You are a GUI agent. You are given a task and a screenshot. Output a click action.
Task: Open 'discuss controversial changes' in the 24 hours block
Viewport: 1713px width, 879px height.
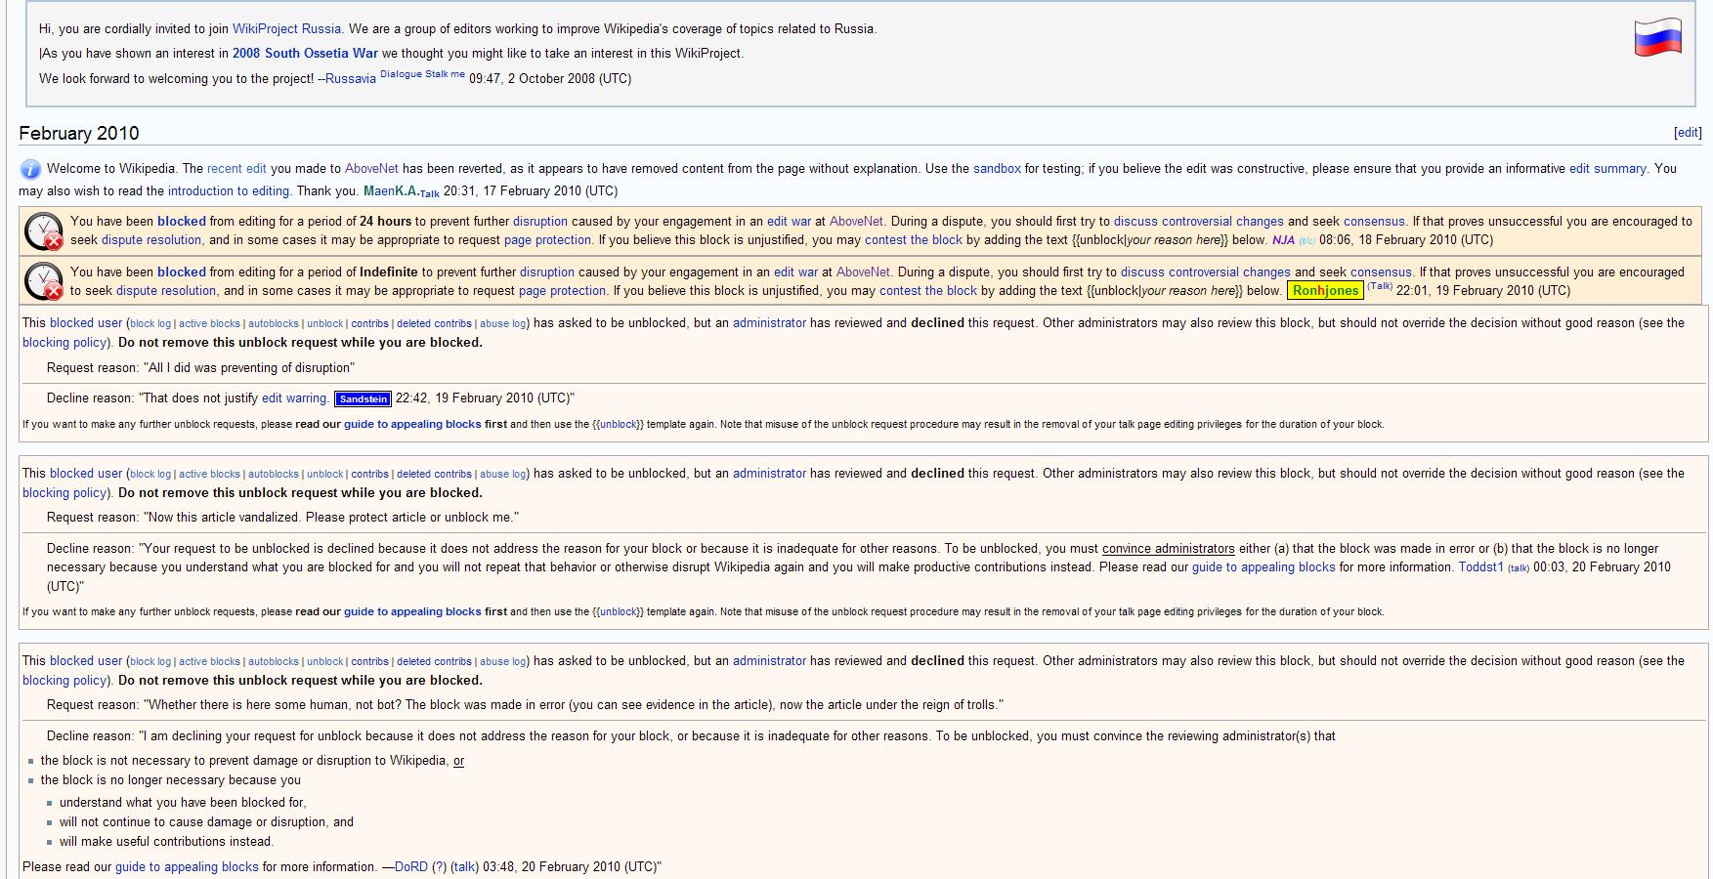(x=1199, y=222)
